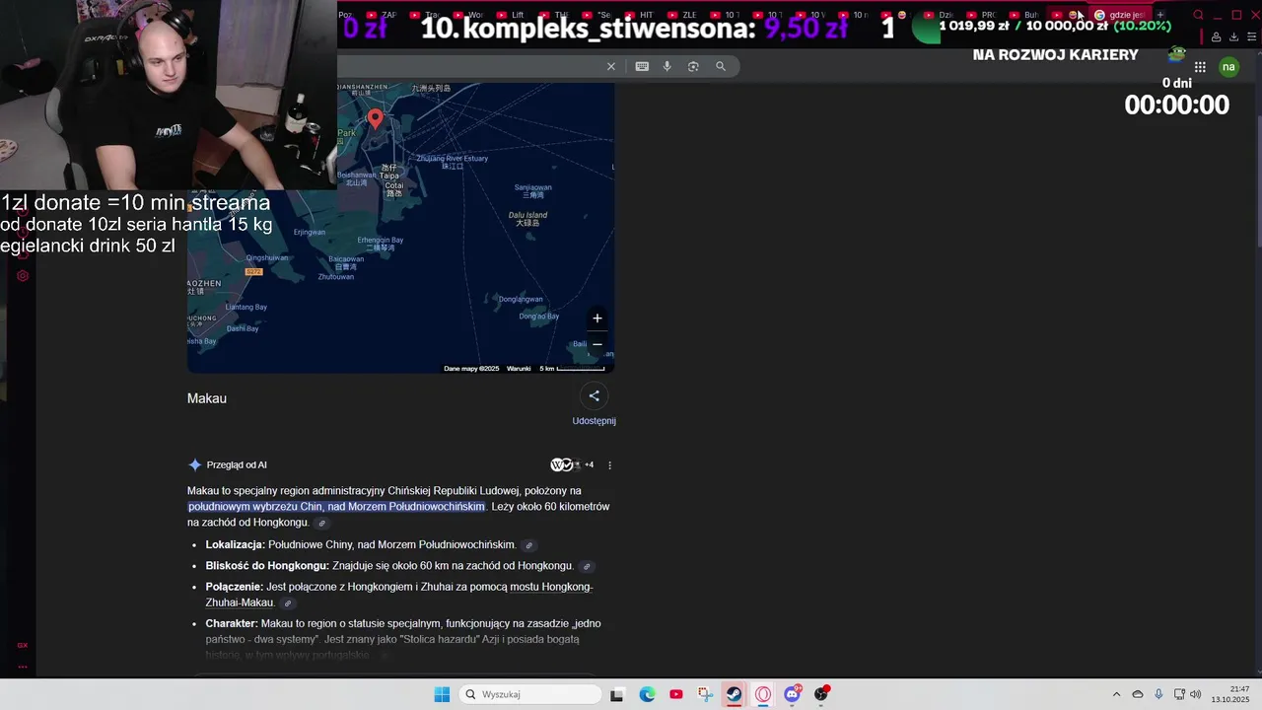1262x710 pixels.
Task: Switch to the 'gdzie jest' Google tab
Action: [1119, 15]
